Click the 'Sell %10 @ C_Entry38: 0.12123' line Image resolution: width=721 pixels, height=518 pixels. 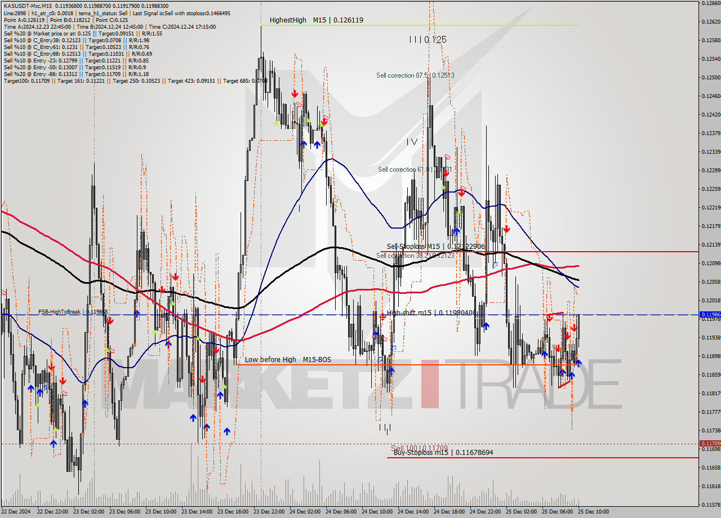click(x=76, y=40)
